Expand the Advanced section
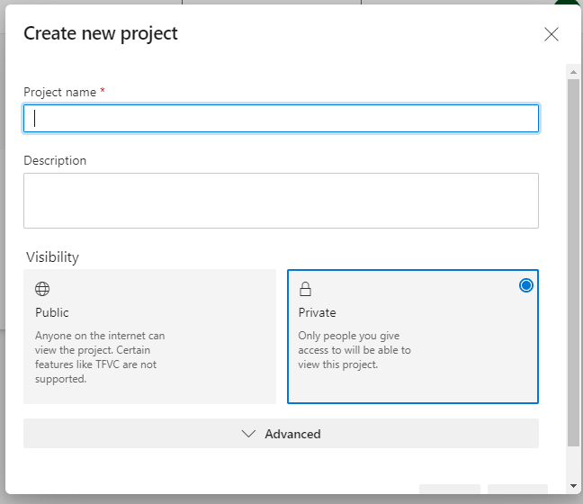The image size is (583, 504). pos(281,433)
